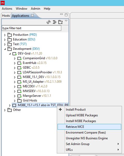Select the EventHub v2.0.15 row
The width and height of the screenshot is (124, 156).
(35, 63)
